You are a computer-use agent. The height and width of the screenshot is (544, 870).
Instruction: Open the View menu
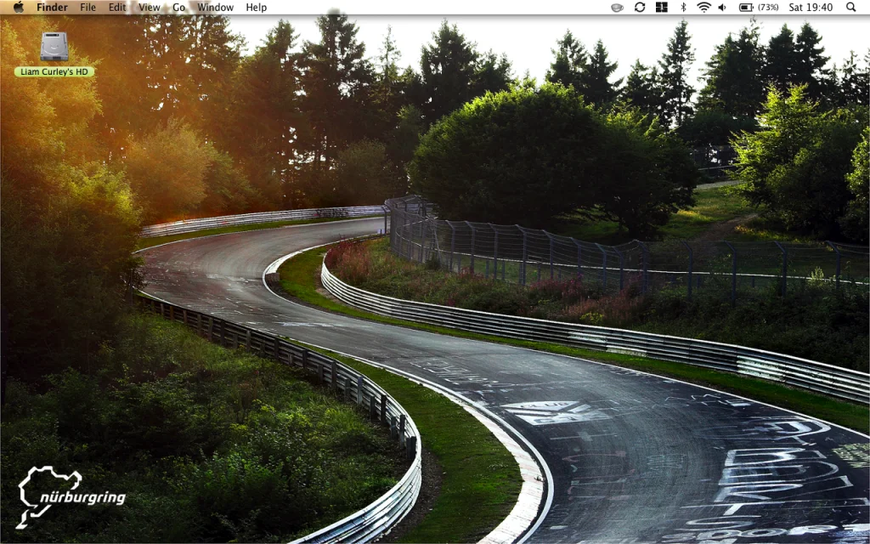pyautogui.click(x=150, y=7)
